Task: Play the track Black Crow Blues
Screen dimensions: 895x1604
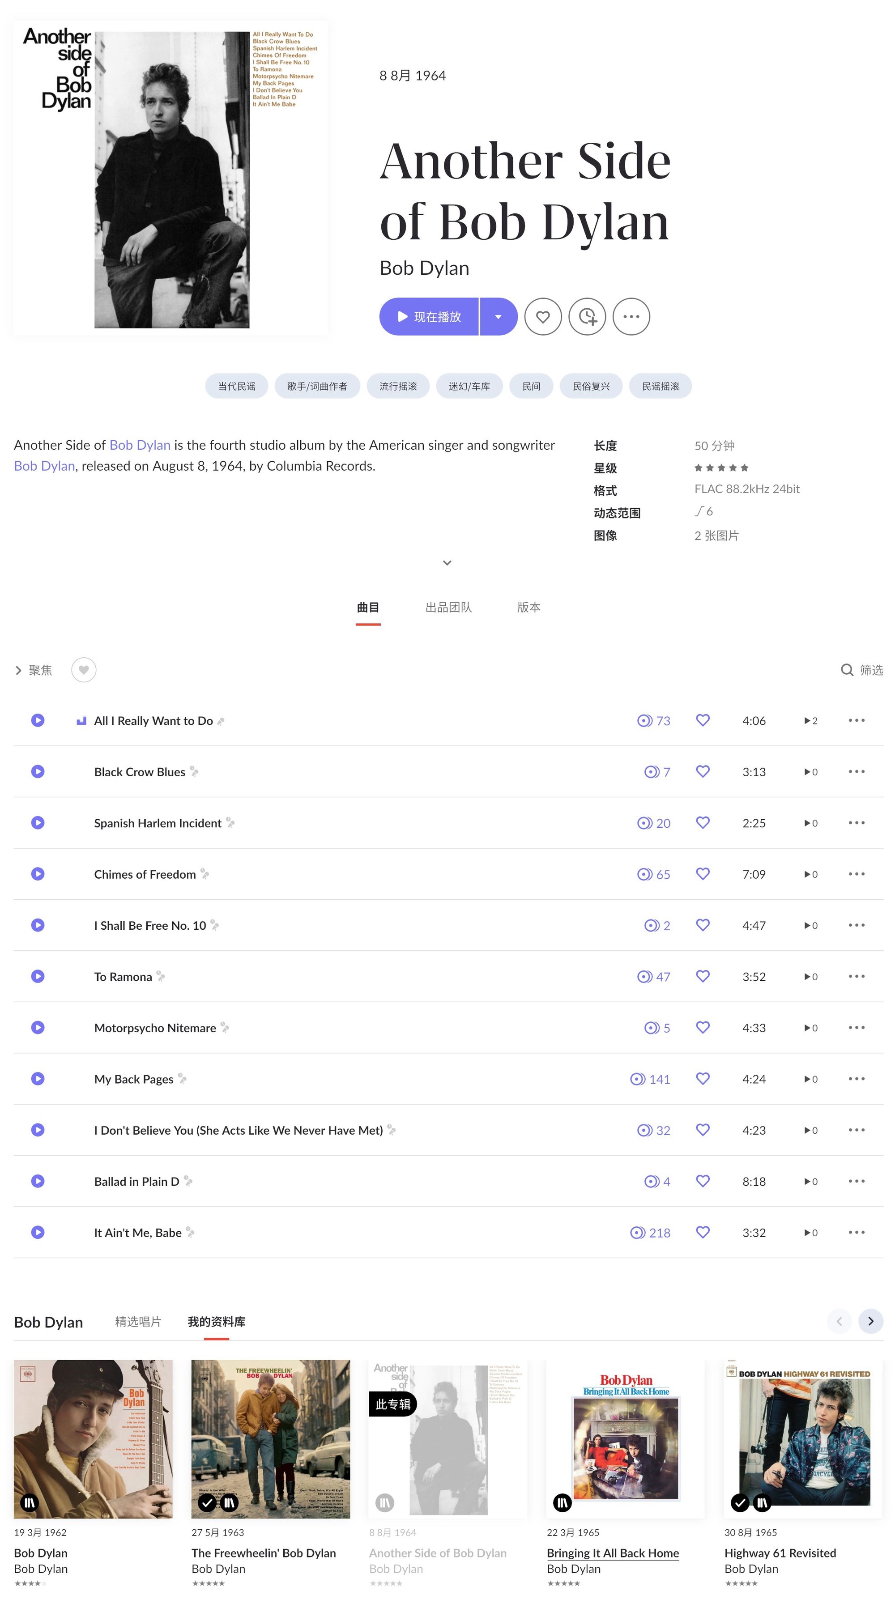Action: pyautogui.click(x=38, y=771)
